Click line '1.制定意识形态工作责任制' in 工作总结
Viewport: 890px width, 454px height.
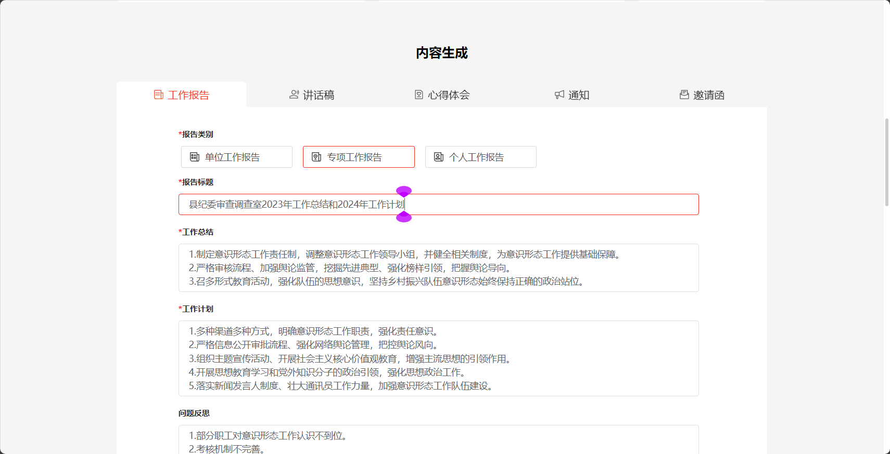pos(405,254)
